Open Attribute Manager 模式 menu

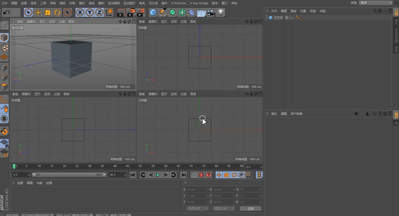(x=274, y=114)
